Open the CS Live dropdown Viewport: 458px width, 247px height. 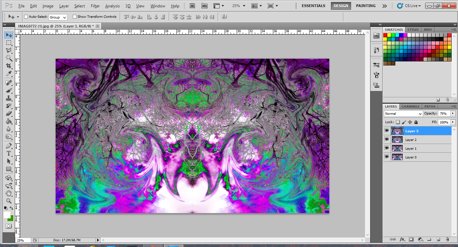pyautogui.click(x=409, y=6)
